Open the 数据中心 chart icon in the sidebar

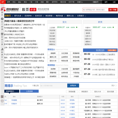click(2, 49)
